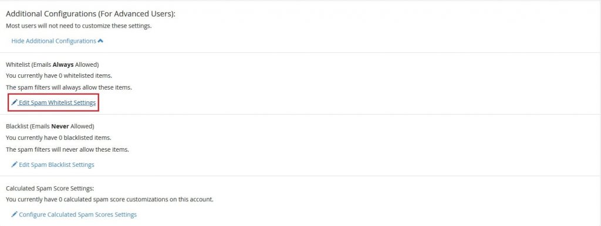Click the Additional Configurations (For Advanced Users) heading
This screenshot has width=601, height=226.
pyautogui.click(x=90, y=14)
